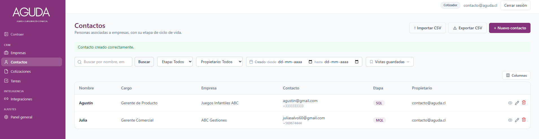Delete the Agustín contact trash icon

[524, 103]
